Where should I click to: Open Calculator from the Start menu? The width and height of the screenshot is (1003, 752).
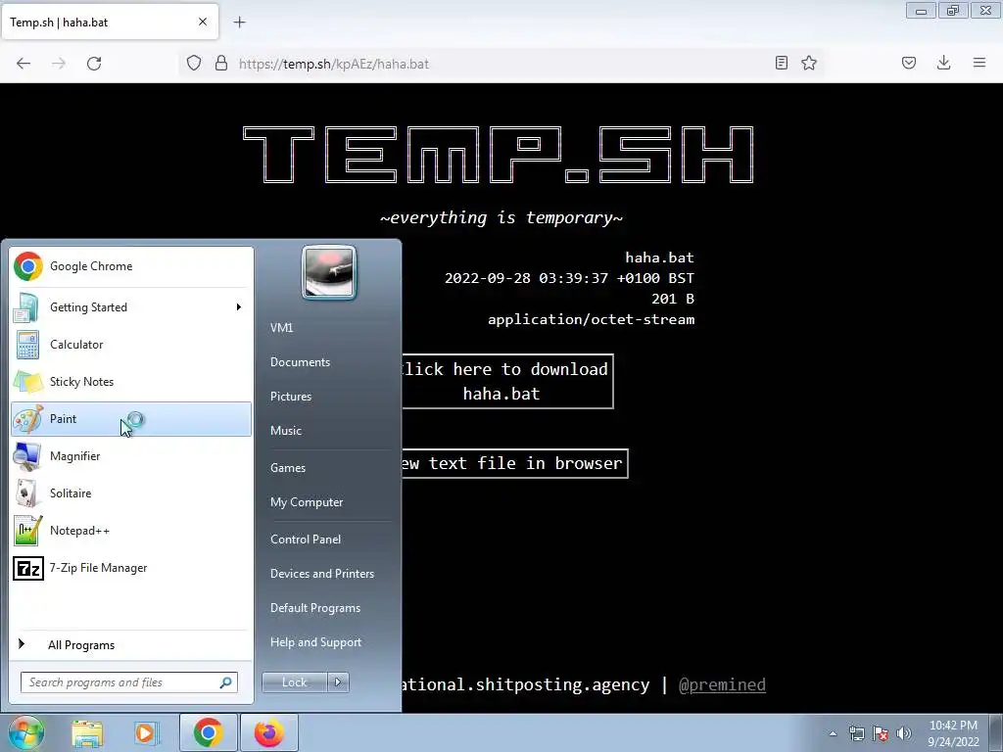131,344
